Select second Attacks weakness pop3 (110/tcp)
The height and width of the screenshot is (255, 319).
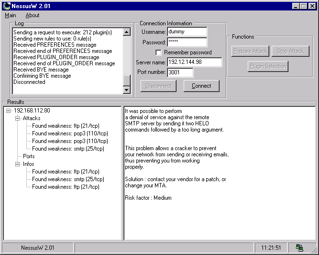pos(70,141)
